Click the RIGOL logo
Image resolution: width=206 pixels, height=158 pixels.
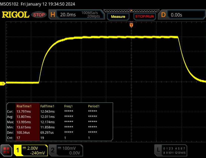(x=16, y=15)
